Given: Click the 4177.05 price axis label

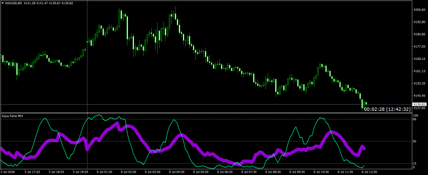Looking at the screenshot, I should coord(419,47).
